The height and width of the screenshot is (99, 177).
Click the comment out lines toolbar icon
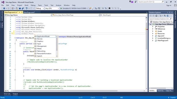[103, 9]
